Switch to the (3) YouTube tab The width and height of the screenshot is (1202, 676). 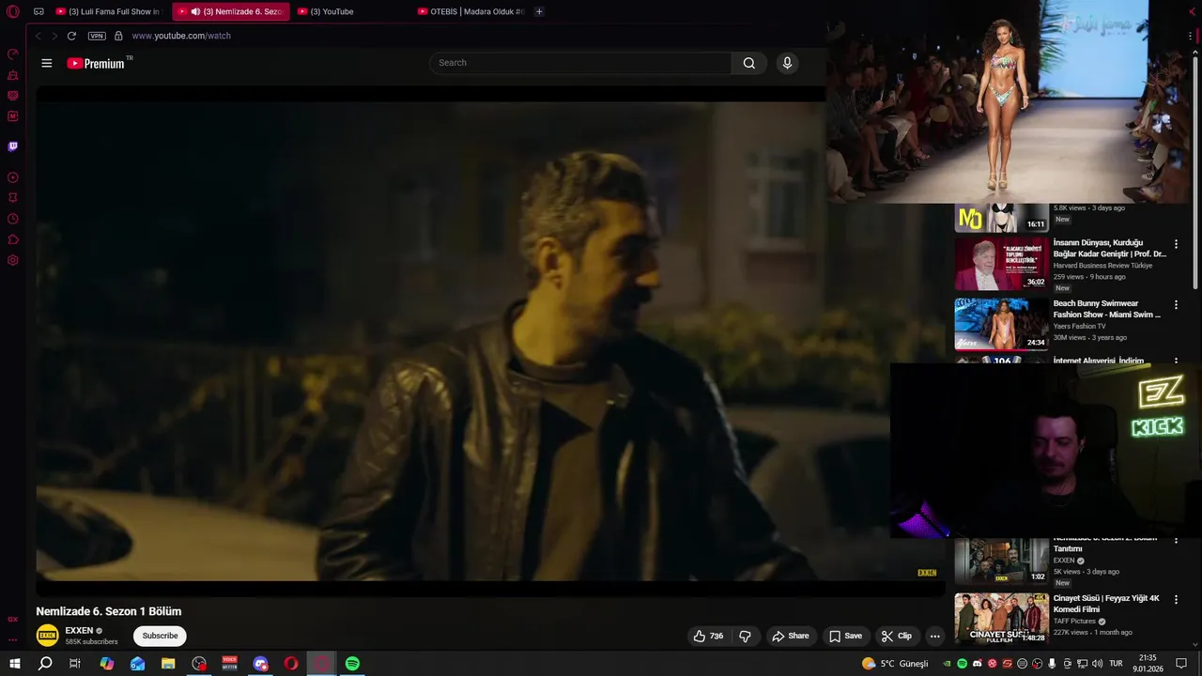(325, 11)
